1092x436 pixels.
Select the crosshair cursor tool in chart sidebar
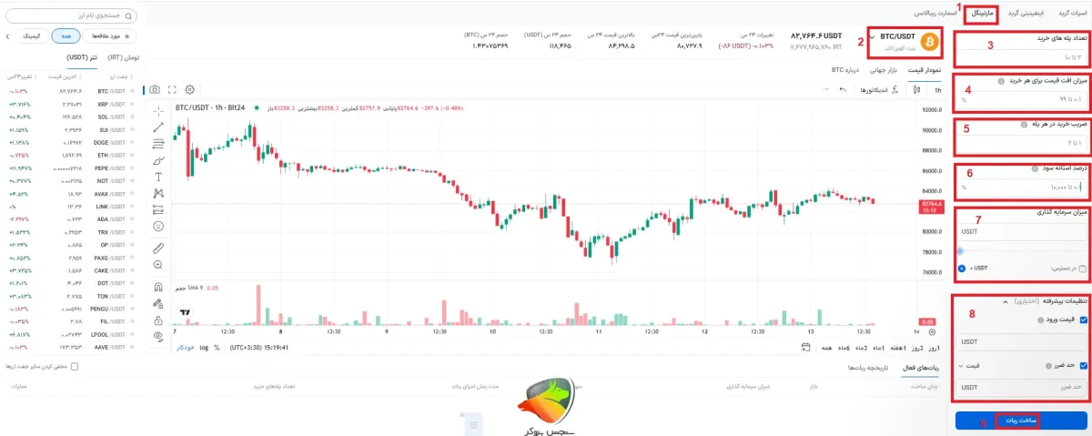coord(158,110)
